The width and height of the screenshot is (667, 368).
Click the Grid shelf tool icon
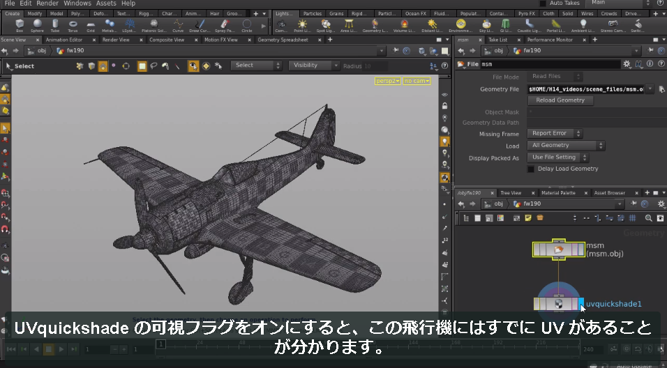(91, 25)
